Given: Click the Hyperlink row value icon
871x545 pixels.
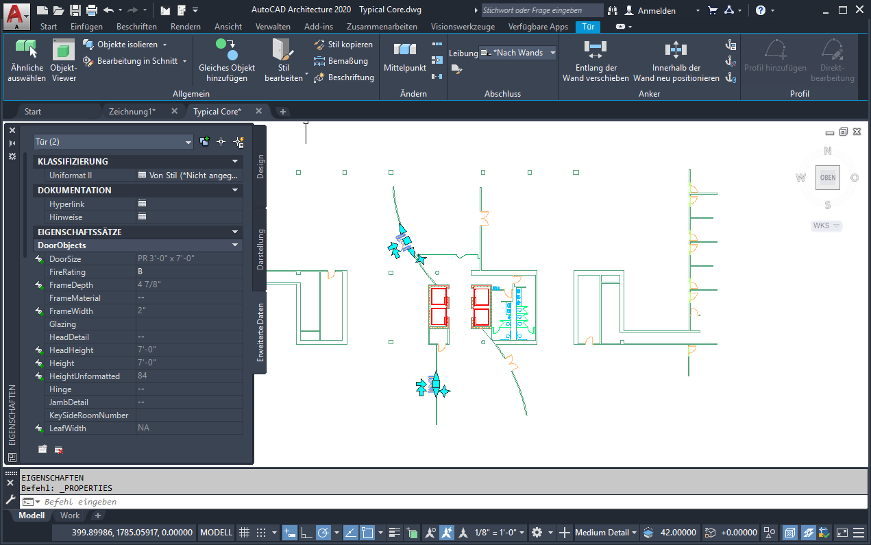Looking at the screenshot, I should pos(143,204).
